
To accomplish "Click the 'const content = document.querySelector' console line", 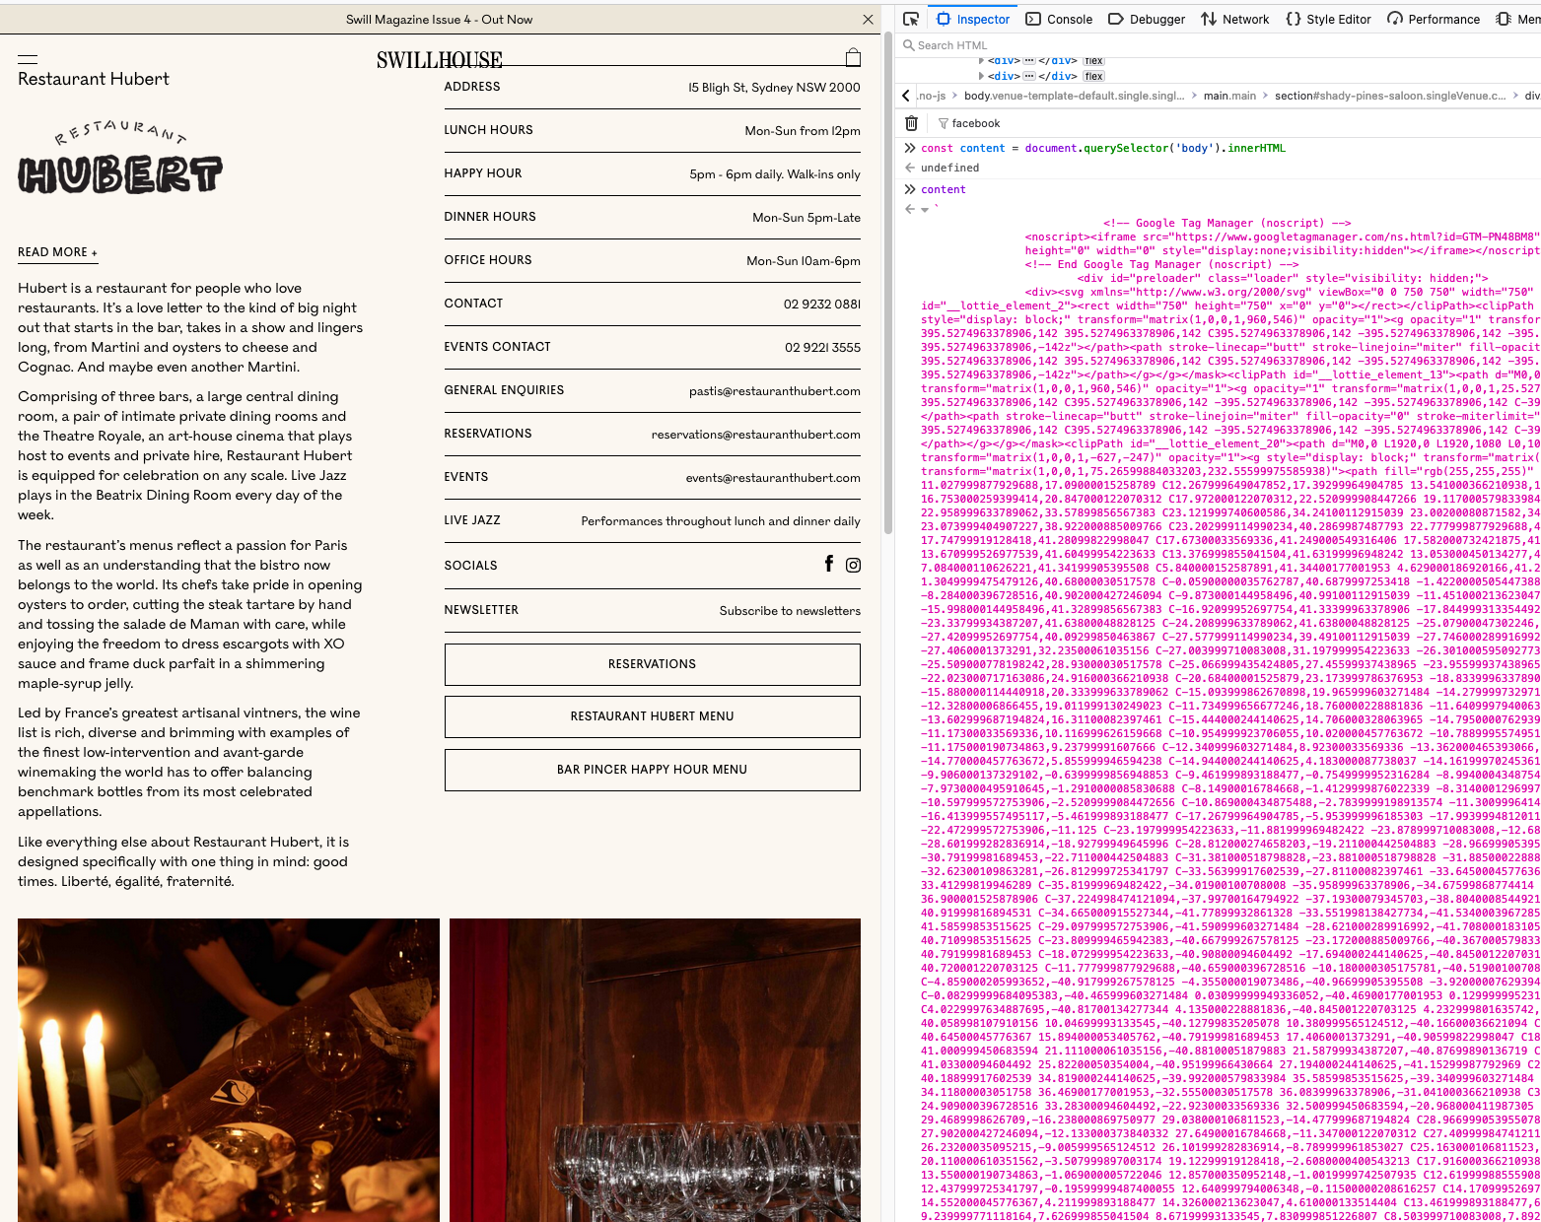I will (1103, 148).
